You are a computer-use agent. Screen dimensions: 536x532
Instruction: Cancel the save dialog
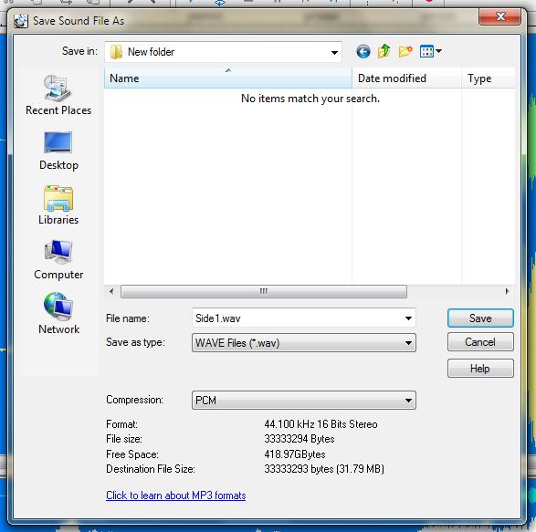coord(480,342)
